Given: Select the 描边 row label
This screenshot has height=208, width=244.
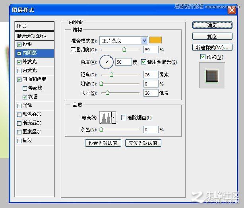Looking at the screenshot, I should coord(27,140).
